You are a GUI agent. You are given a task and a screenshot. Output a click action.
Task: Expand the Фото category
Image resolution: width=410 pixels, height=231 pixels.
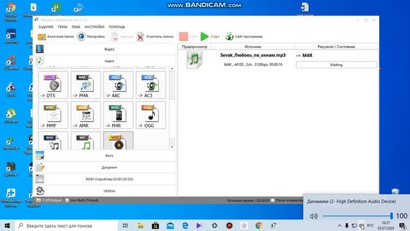coord(105,155)
